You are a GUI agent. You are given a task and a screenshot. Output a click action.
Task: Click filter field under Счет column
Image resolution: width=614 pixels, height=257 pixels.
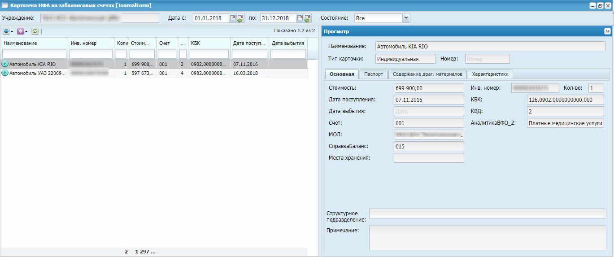point(167,54)
